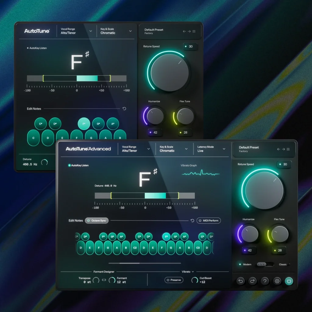
Task: Click Flex Tune knob in rear AutoTune window
Action: click(x=185, y=116)
